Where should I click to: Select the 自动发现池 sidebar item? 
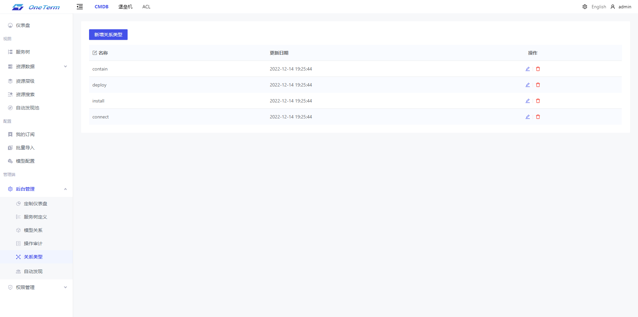pyautogui.click(x=28, y=108)
